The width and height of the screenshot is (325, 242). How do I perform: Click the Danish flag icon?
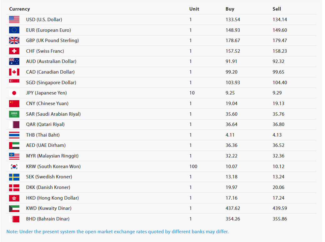click(x=14, y=187)
